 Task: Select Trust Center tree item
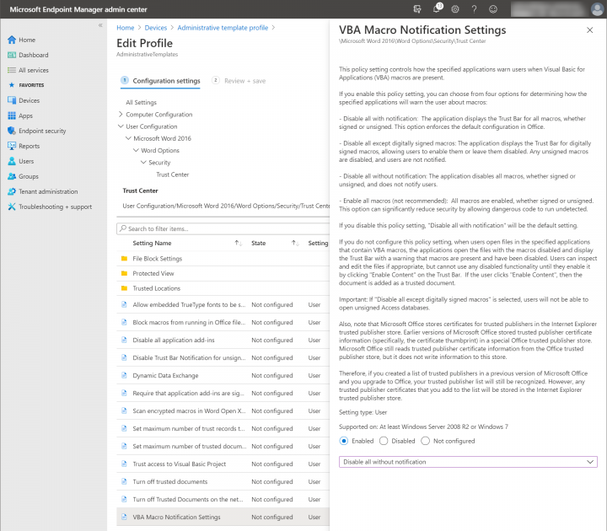(x=172, y=174)
